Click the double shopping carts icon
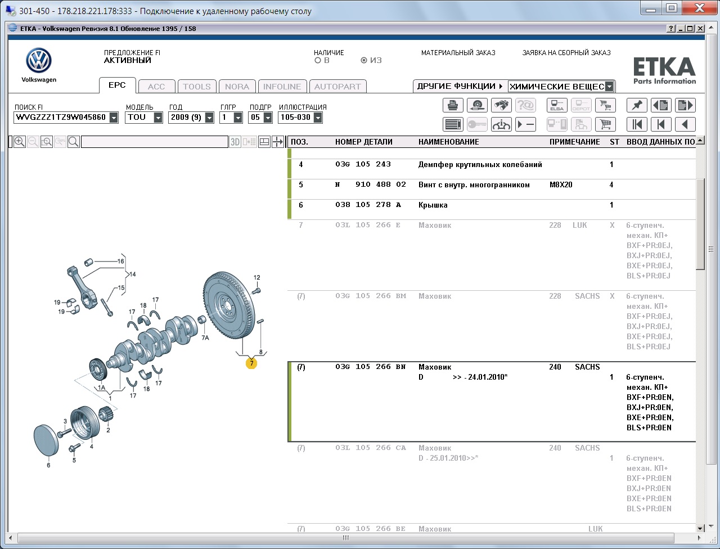The width and height of the screenshot is (720, 549). [x=605, y=105]
